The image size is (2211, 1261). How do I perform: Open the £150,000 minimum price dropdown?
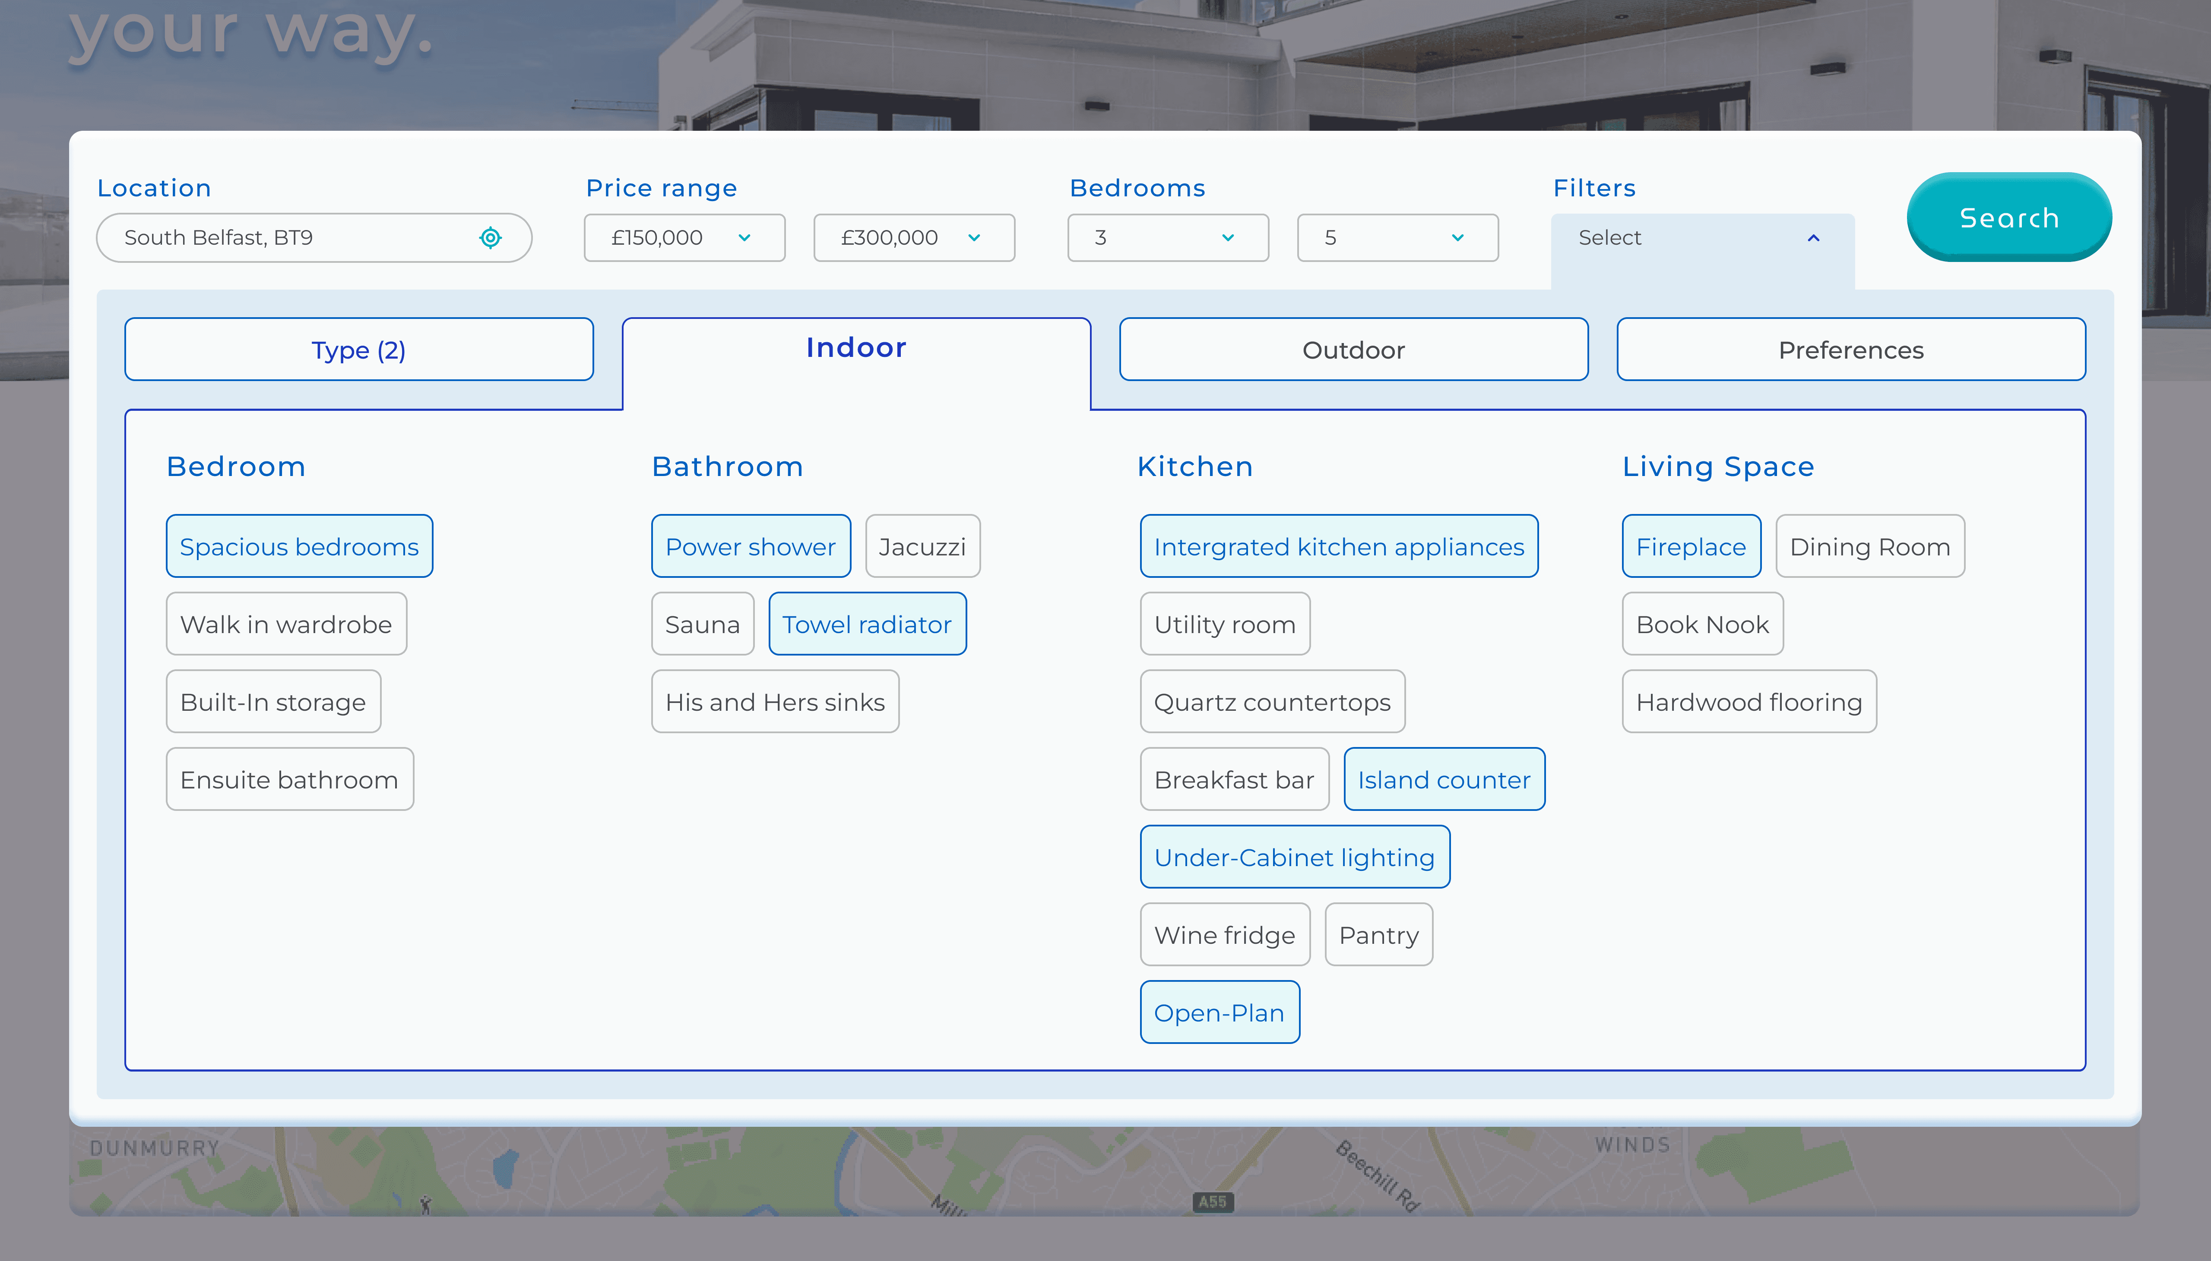click(684, 237)
